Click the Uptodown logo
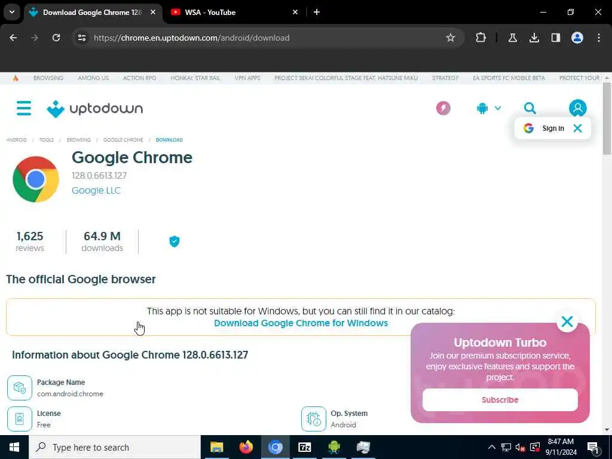 (95, 109)
